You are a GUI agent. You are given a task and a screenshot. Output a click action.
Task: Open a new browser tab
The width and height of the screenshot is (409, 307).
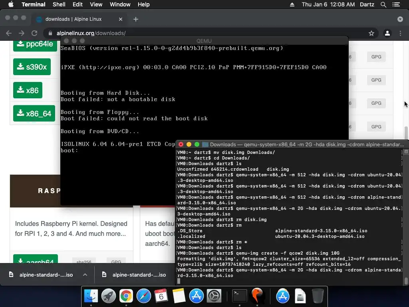pos(136,19)
